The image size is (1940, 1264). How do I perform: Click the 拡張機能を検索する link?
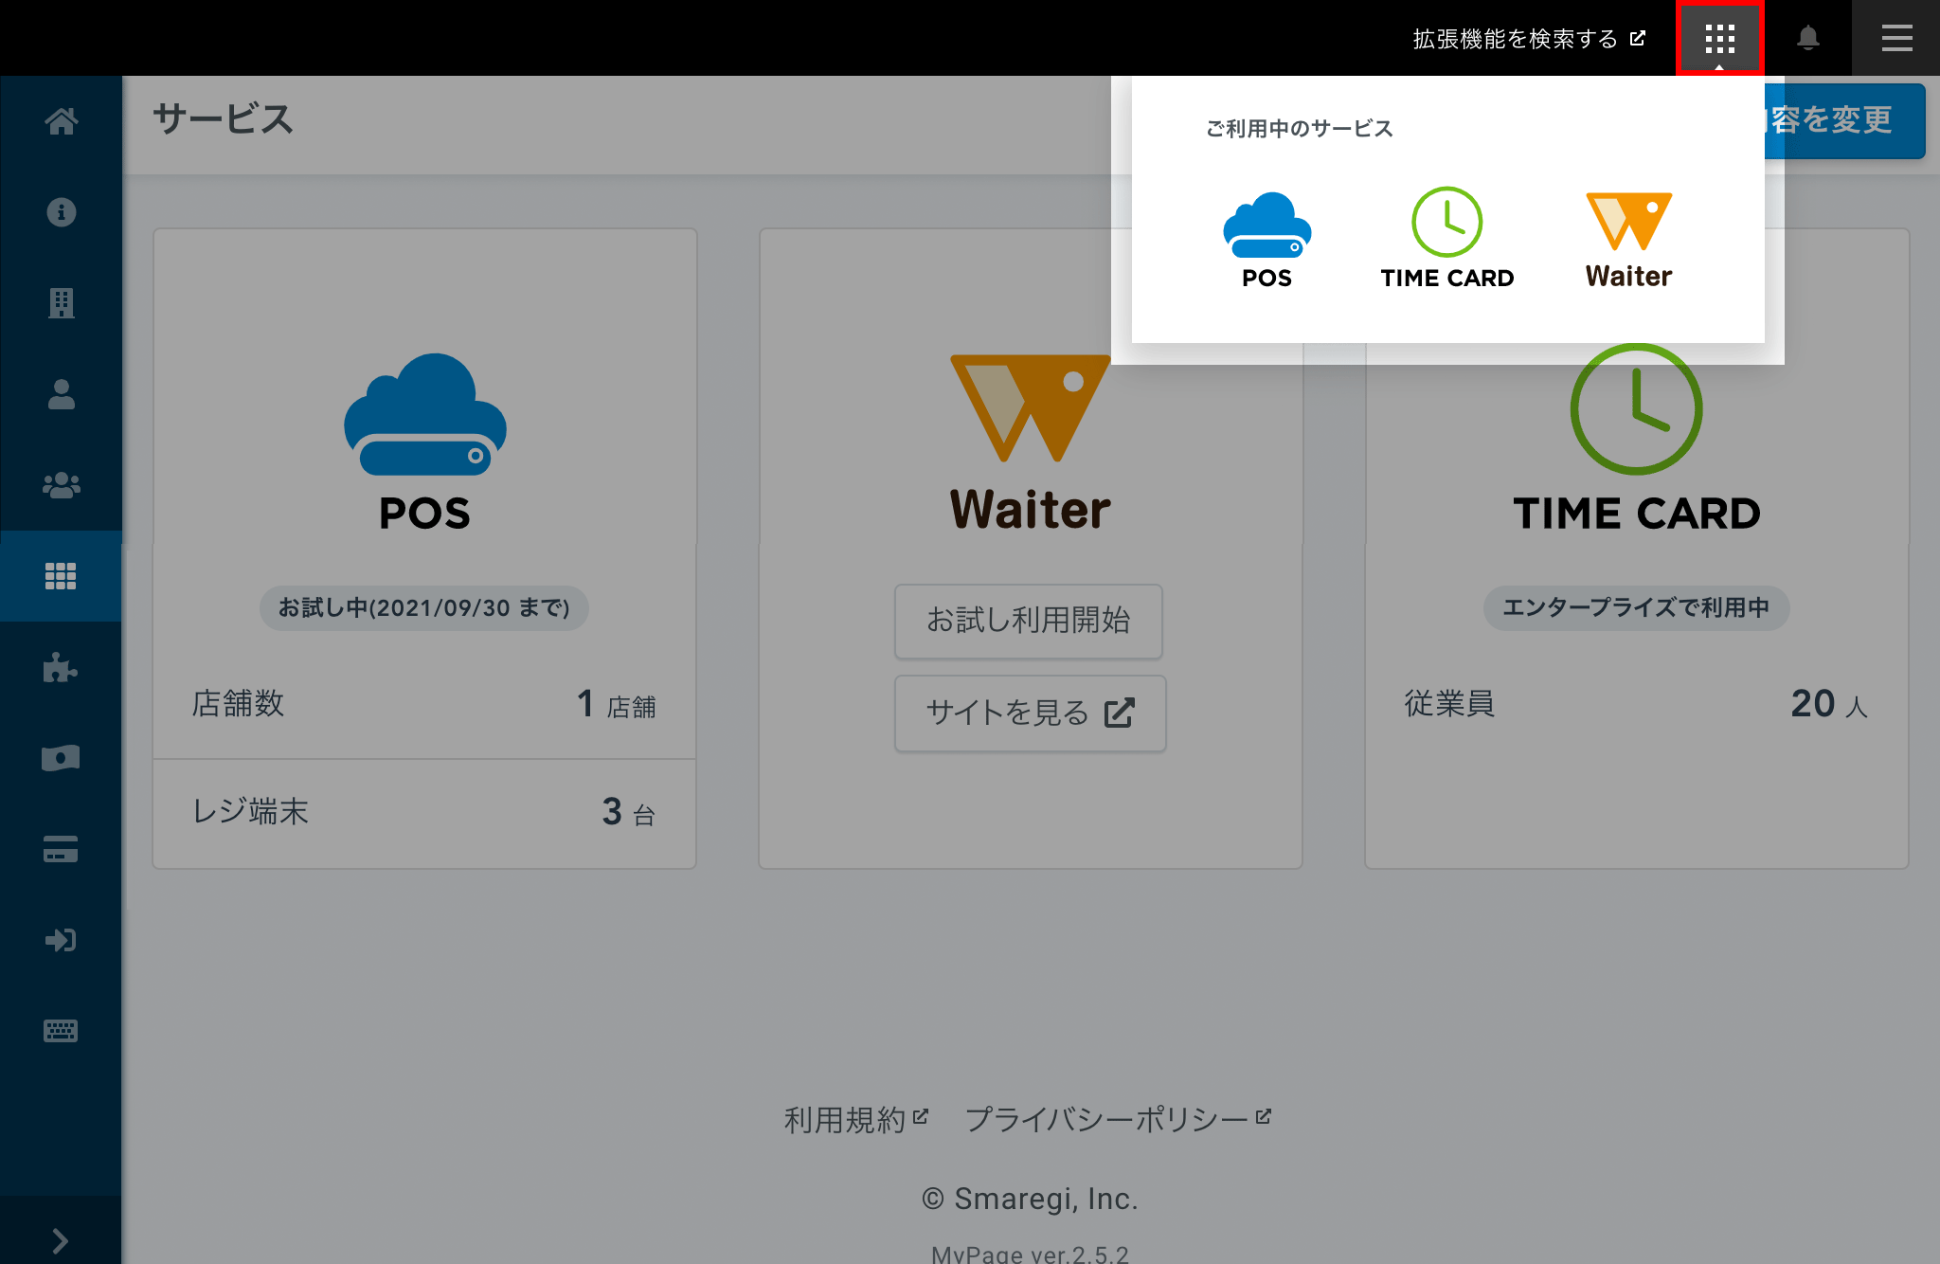[1529, 39]
